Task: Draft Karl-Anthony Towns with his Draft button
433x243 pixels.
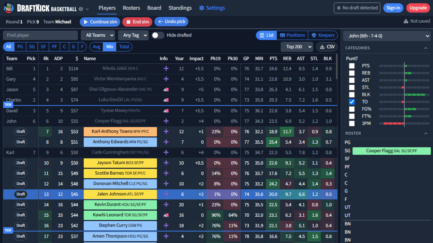Action: point(21,131)
